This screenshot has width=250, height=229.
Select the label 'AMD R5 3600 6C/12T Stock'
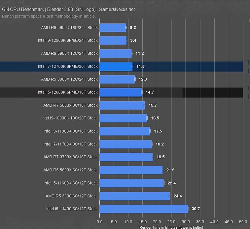tap(72, 196)
